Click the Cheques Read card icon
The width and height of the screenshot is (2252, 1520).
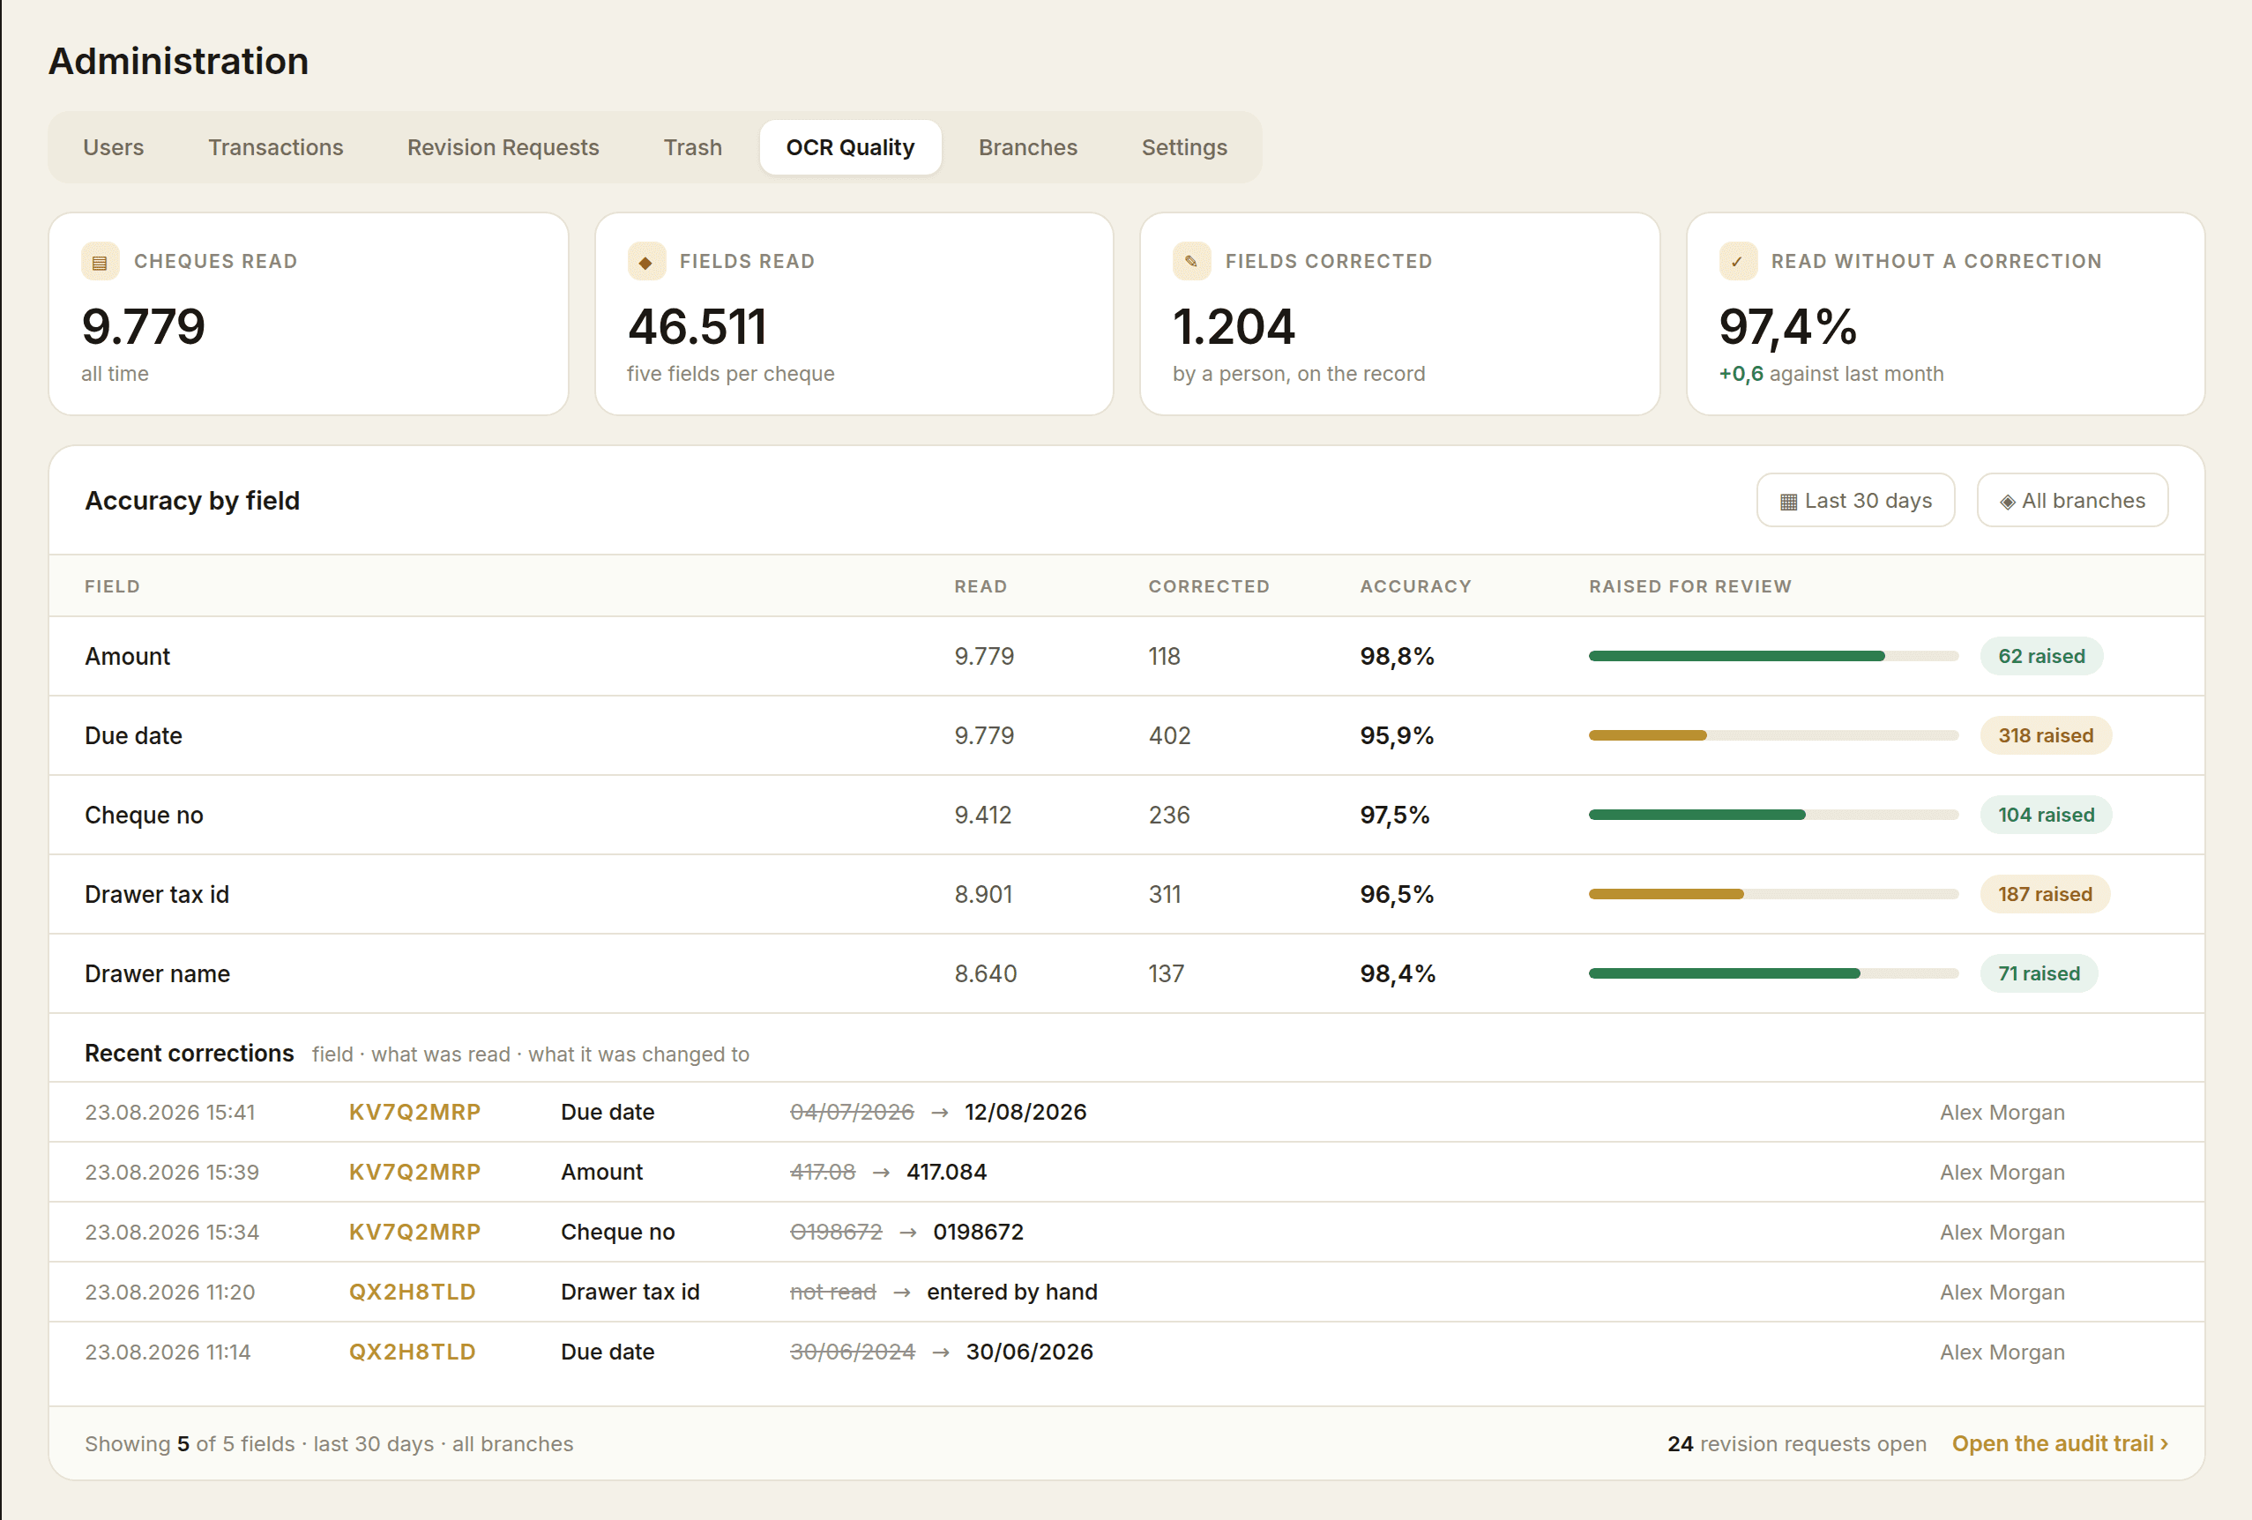tap(100, 262)
